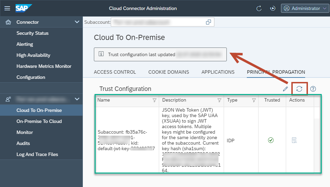Click the Connector home icon
Image resolution: width=330 pixels, height=187 pixels.
tap(8, 22)
